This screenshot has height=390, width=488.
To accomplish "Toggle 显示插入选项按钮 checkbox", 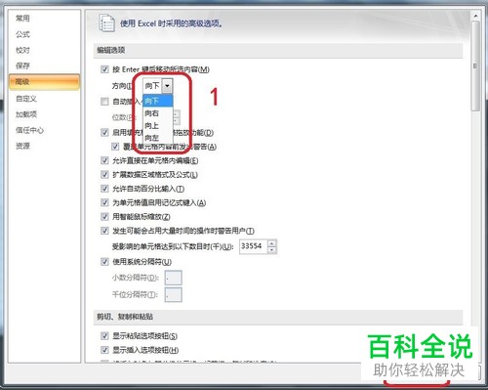I will click(x=104, y=350).
